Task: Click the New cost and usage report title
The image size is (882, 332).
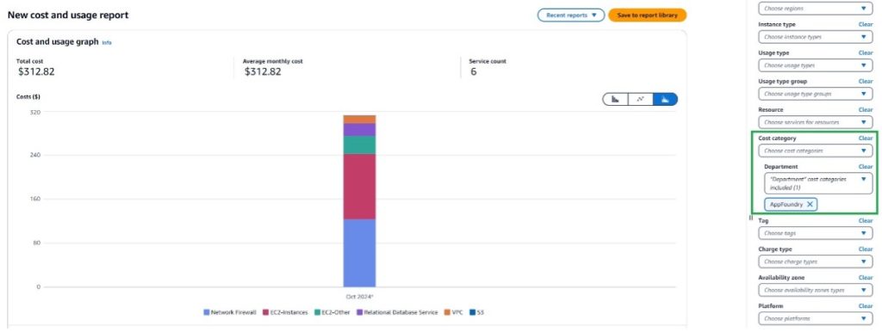Action: point(68,15)
